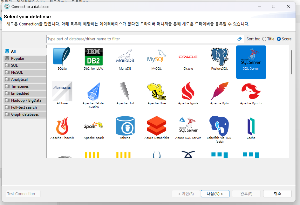Click the < 이전(B) back button
This screenshot has width=300, height=205.
(x=186, y=194)
